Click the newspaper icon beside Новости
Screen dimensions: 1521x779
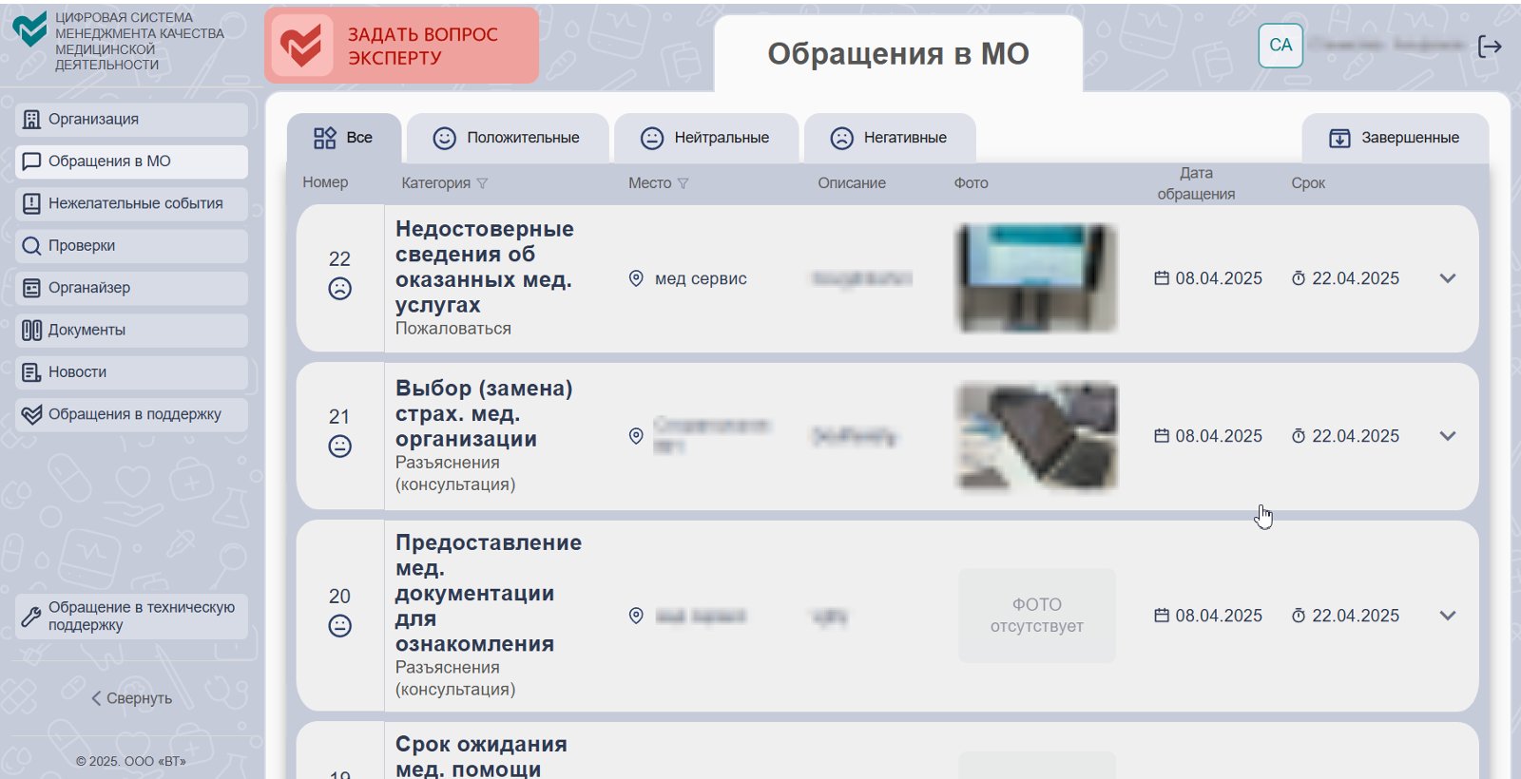point(31,372)
